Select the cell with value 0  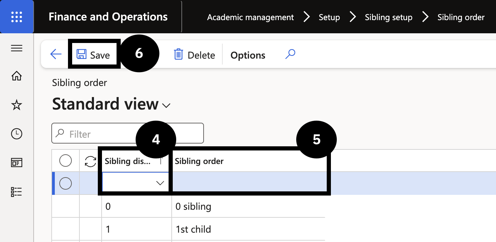tap(137, 207)
